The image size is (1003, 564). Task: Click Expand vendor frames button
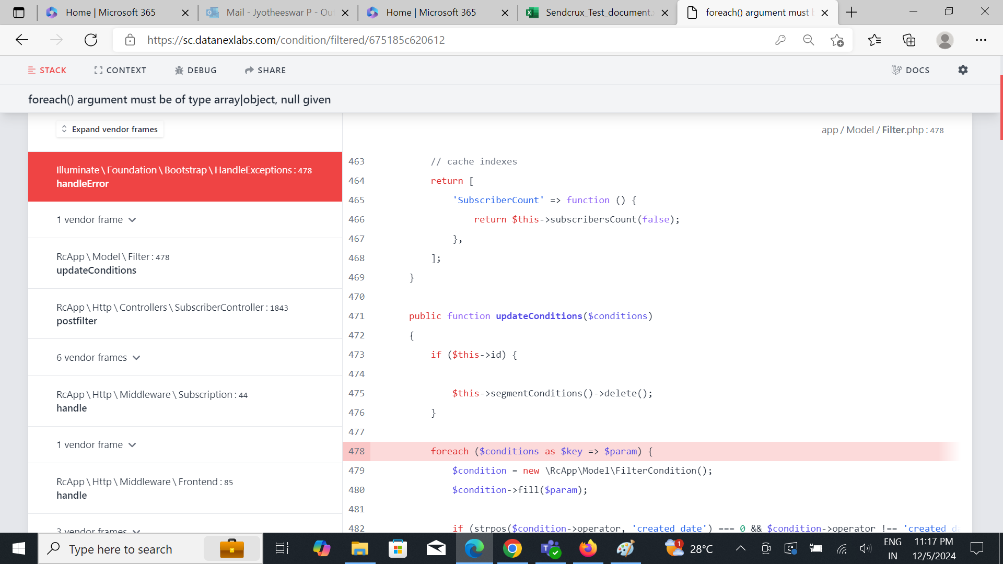pyautogui.click(x=110, y=129)
